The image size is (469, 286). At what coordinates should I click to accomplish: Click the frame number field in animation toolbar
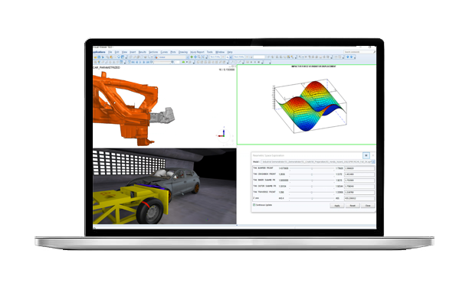point(177,62)
